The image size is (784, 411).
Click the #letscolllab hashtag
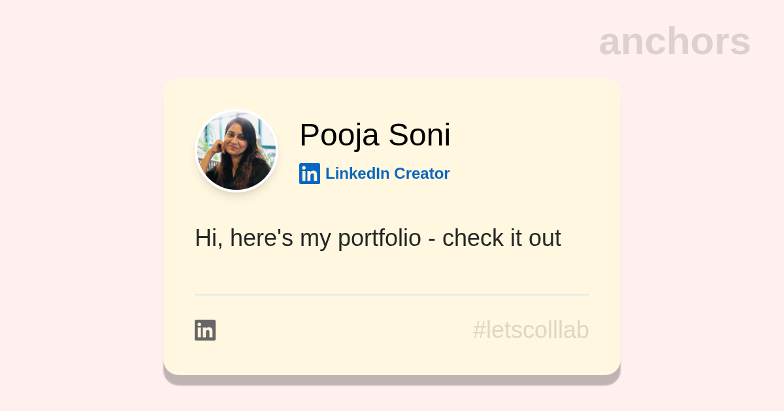tap(531, 330)
